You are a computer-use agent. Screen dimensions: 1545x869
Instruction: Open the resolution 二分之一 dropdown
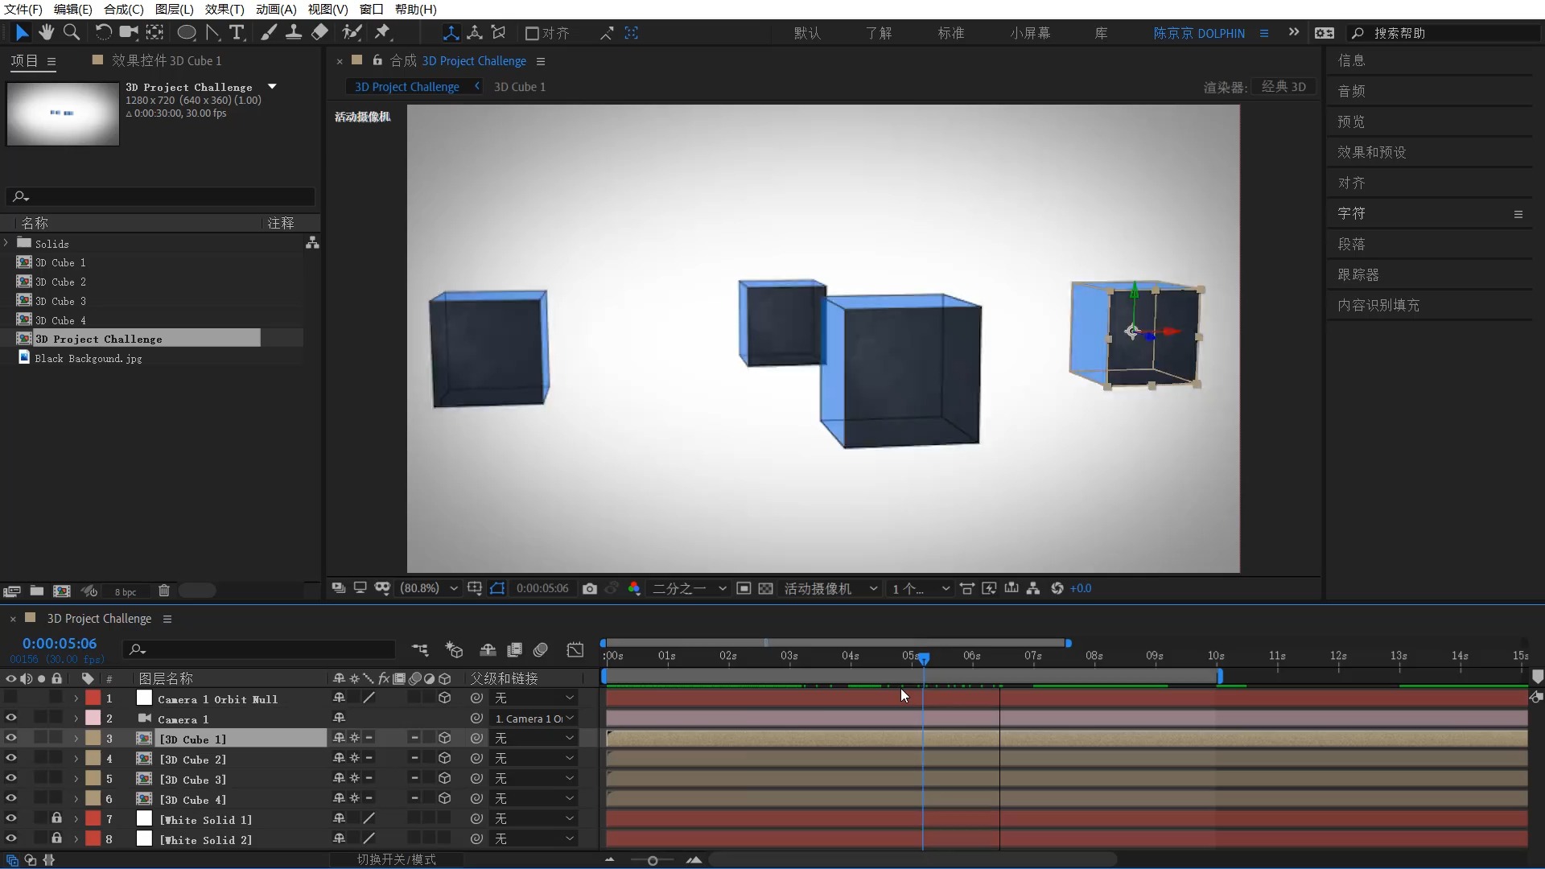point(689,589)
